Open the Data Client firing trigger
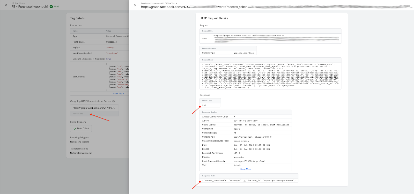 coord(81,129)
